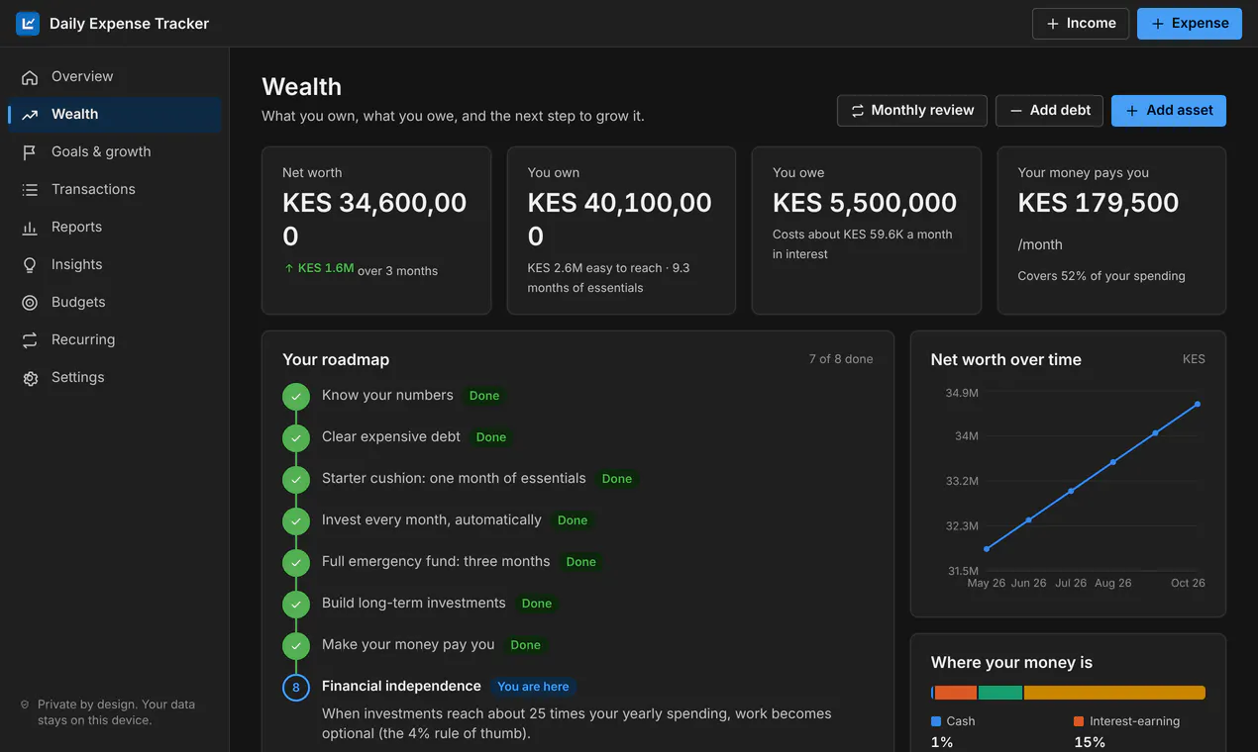The image size is (1258, 752).
Task: Click the May 26 point on net worth chart
Action: pyautogui.click(x=987, y=548)
